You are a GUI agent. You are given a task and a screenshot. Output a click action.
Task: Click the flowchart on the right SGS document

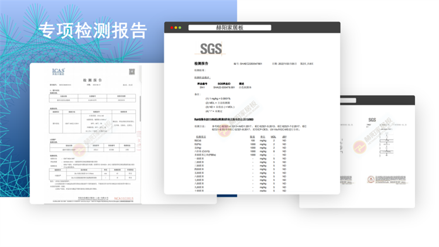pos(387,144)
